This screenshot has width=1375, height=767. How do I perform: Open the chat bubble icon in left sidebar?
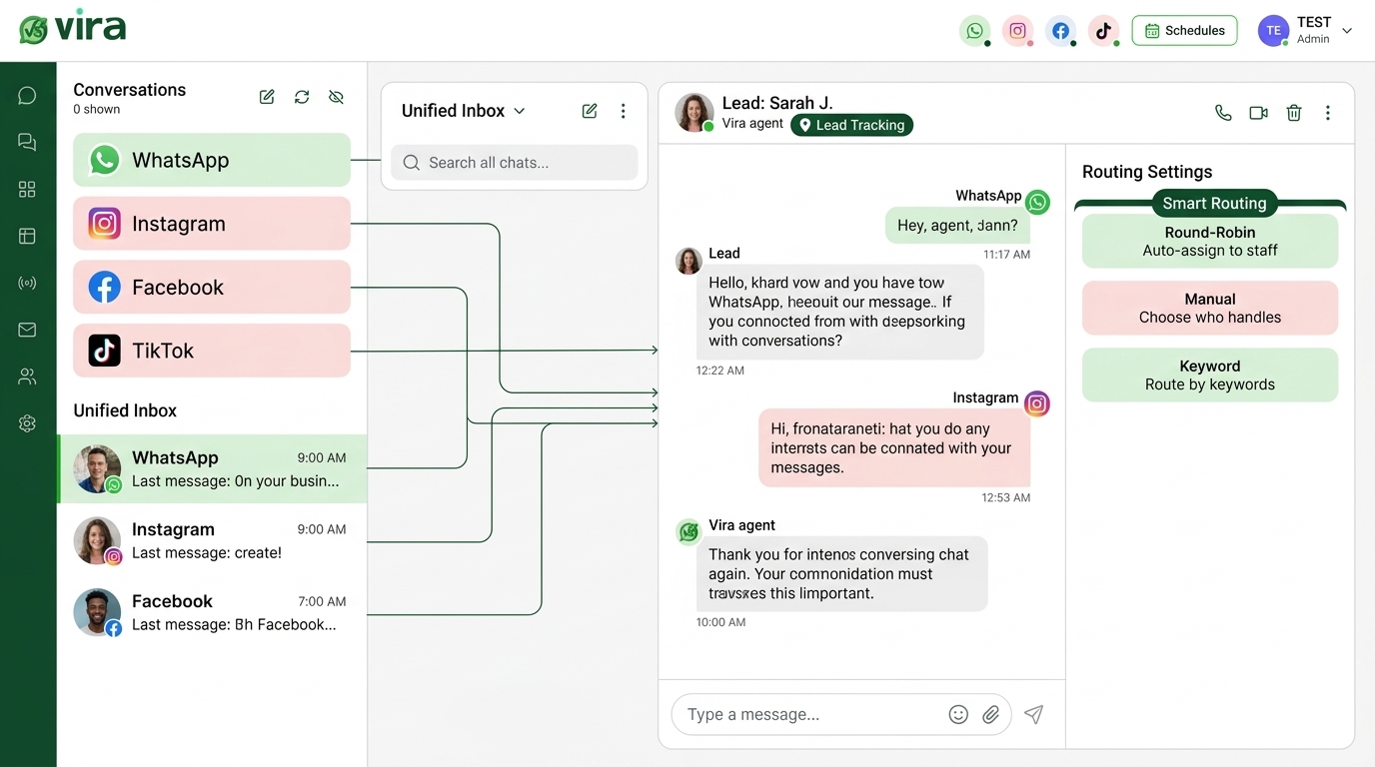click(x=27, y=95)
